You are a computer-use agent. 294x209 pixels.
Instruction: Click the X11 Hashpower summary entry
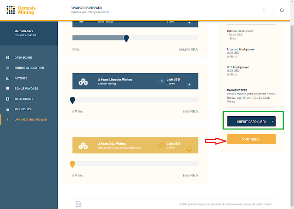pyautogui.click(x=238, y=71)
